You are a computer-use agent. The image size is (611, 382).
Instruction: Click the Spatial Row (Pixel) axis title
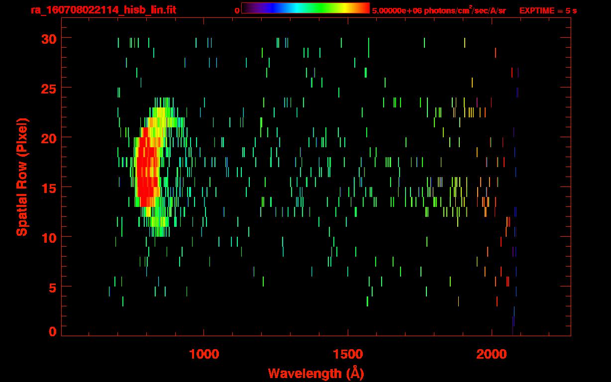click(22, 177)
